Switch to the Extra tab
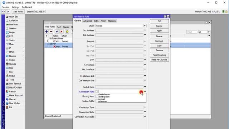 [96, 21]
